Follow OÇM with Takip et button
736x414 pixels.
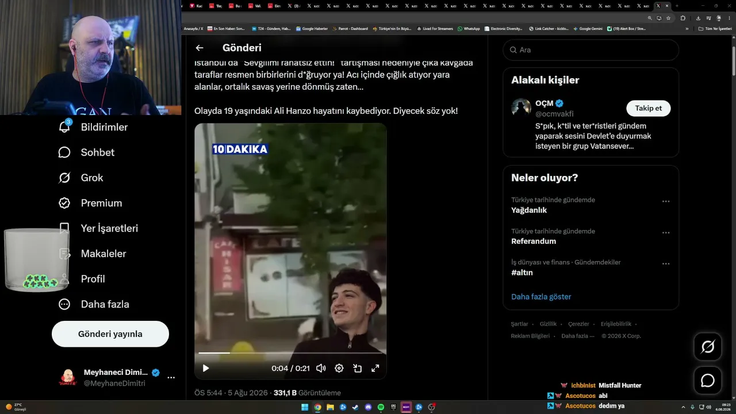tap(649, 108)
